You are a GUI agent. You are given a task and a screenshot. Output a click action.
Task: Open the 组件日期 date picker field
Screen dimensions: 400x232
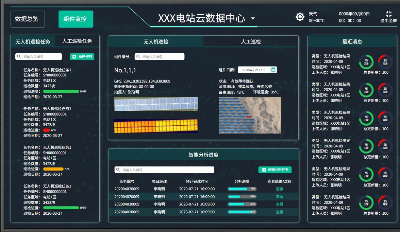tap(254, 70)
